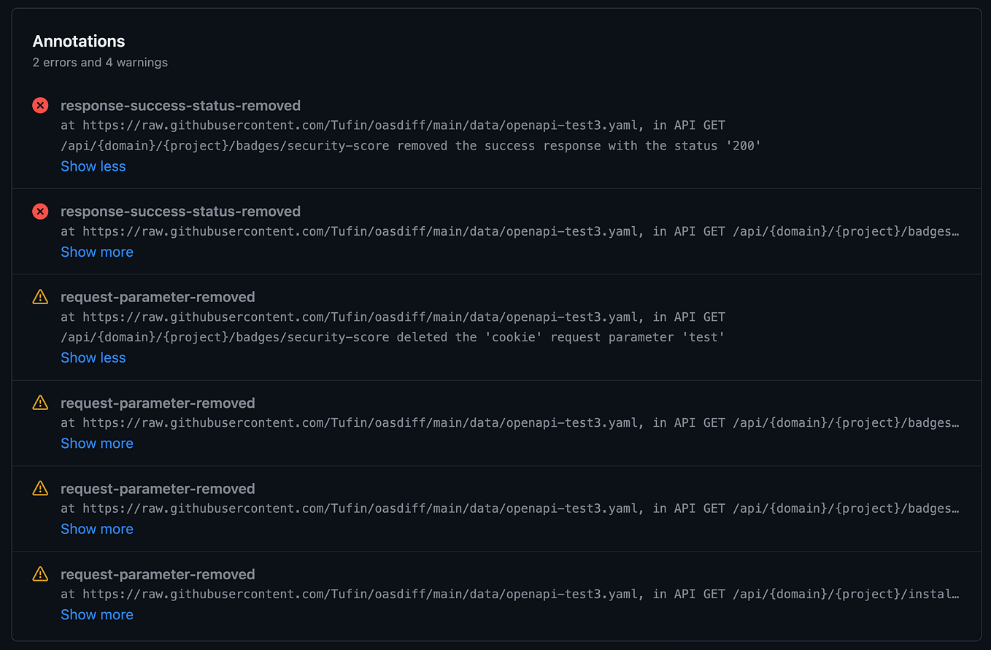Select the request-parameter-removed title of the cookie warning
The height and width of the screenshot is (650, 991).
[x=158, y=297]
